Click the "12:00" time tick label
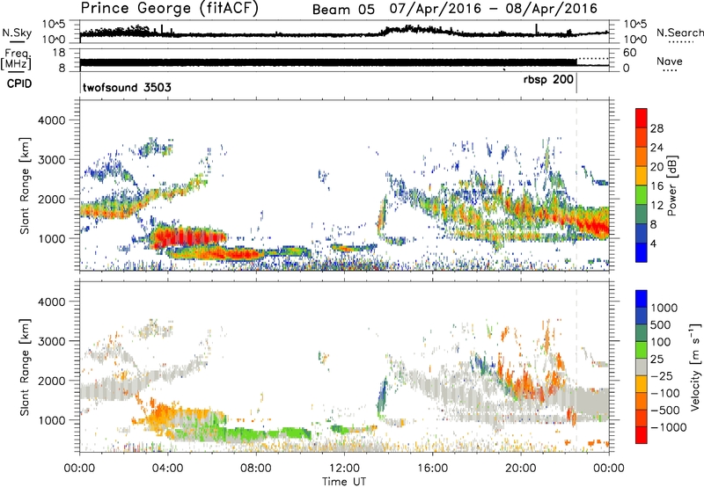The image size is (704, 487). point(344,469)
